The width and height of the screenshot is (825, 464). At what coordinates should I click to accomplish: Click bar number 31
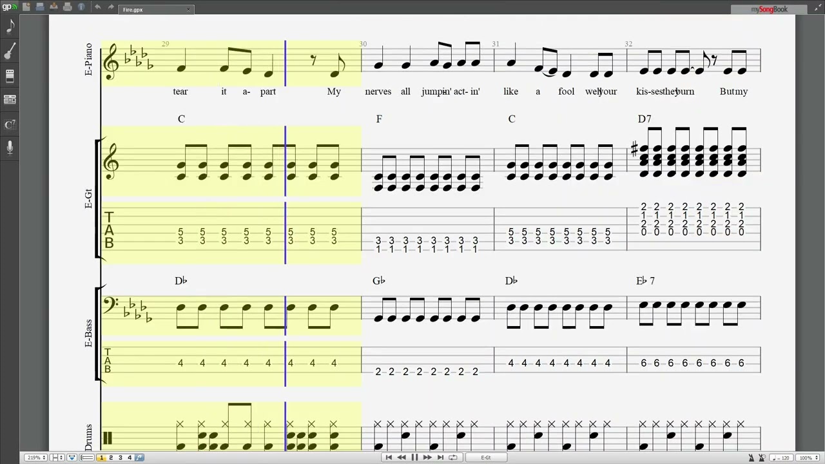[x=496, y=44]
